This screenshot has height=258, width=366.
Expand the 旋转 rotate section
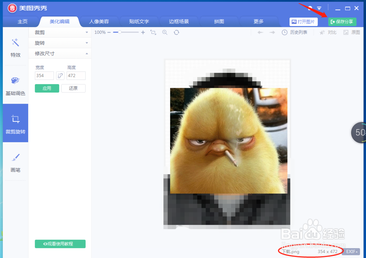[60, 43]
